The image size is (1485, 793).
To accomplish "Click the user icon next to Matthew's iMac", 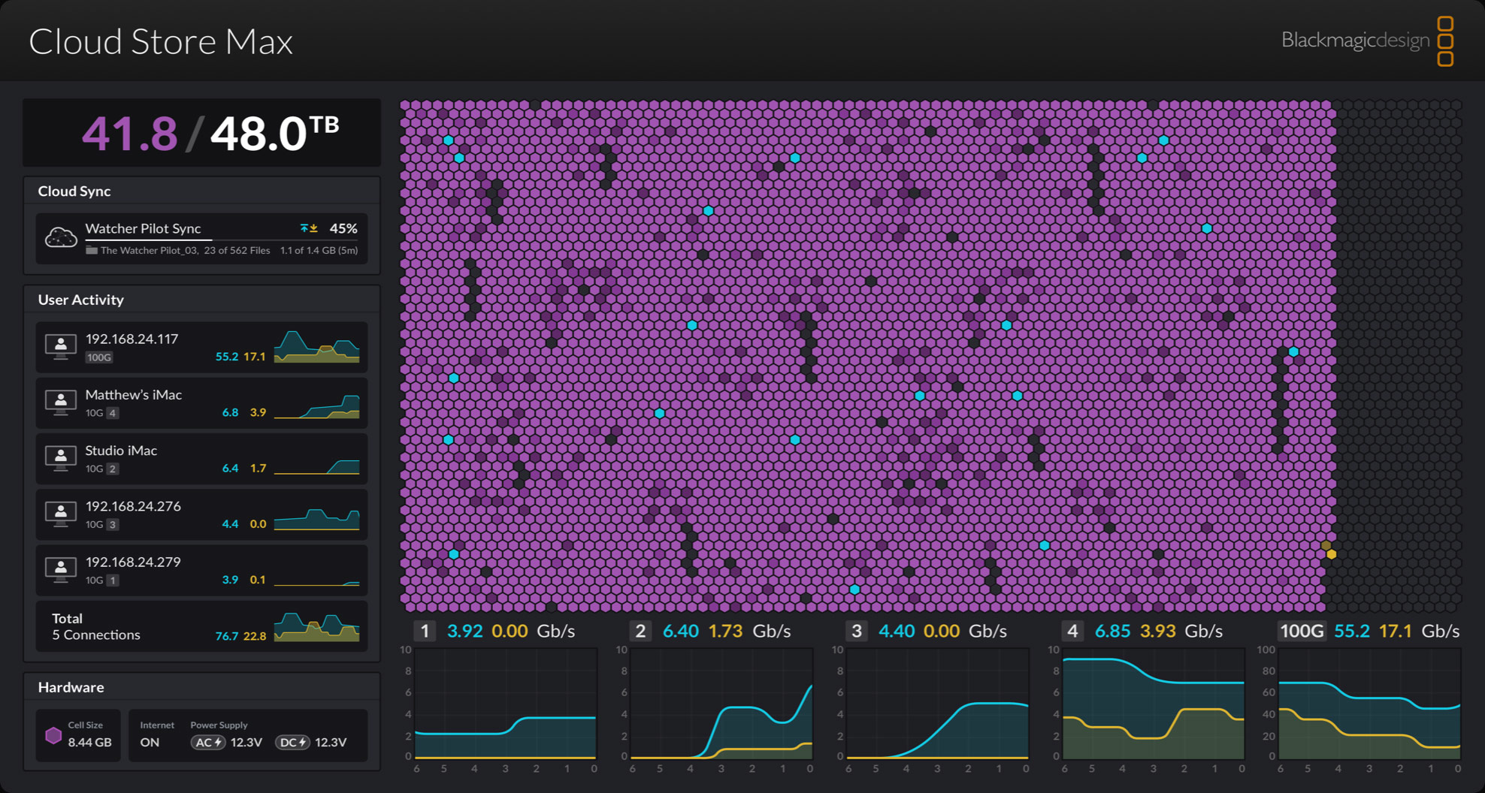I will 62,402.
